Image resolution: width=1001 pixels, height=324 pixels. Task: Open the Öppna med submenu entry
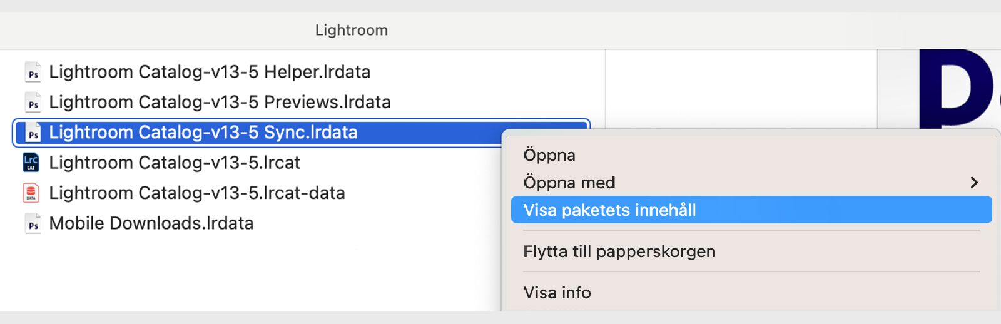[569, 183]
